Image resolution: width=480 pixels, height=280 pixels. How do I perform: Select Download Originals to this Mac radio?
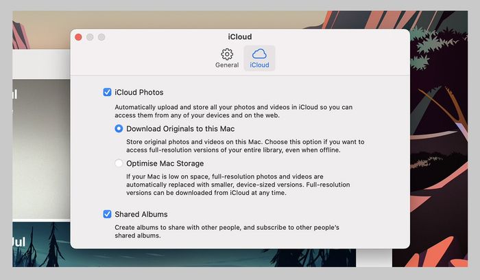(x=119, y=128)
